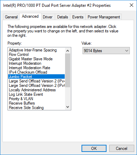Image resolution: width=137 pixels, height=155 pixels.
Task: Confirm changes with the OK button
Action: click(94, 148)
